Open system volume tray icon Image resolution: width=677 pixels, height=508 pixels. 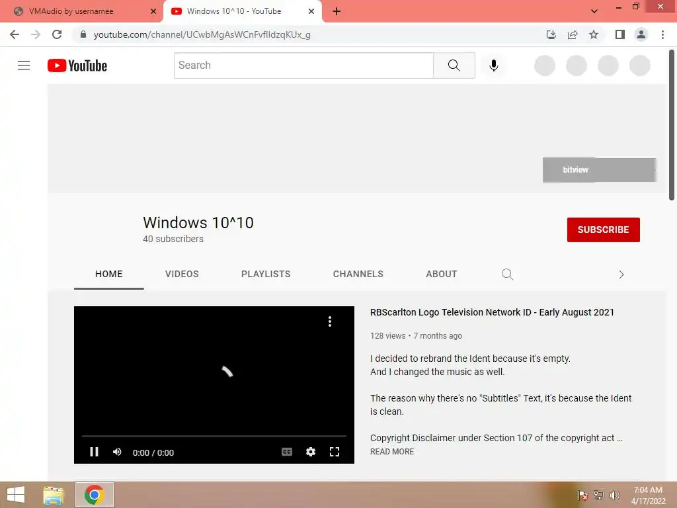pyautogui.click(x=614, y=495)
